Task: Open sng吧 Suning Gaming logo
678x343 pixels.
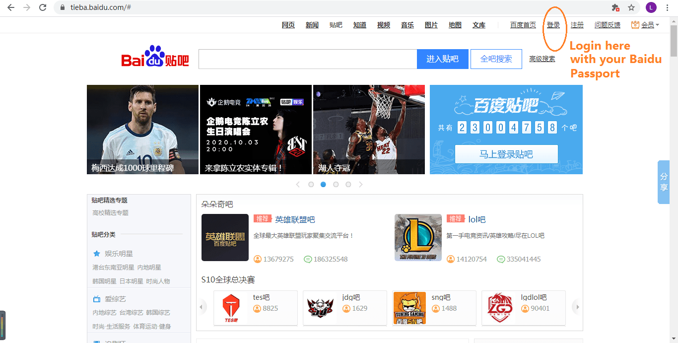Action: (x=409, y=308)
